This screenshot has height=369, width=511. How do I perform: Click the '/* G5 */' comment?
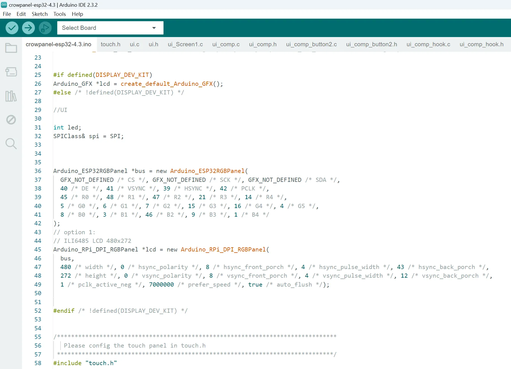click(x=301, y=206)
